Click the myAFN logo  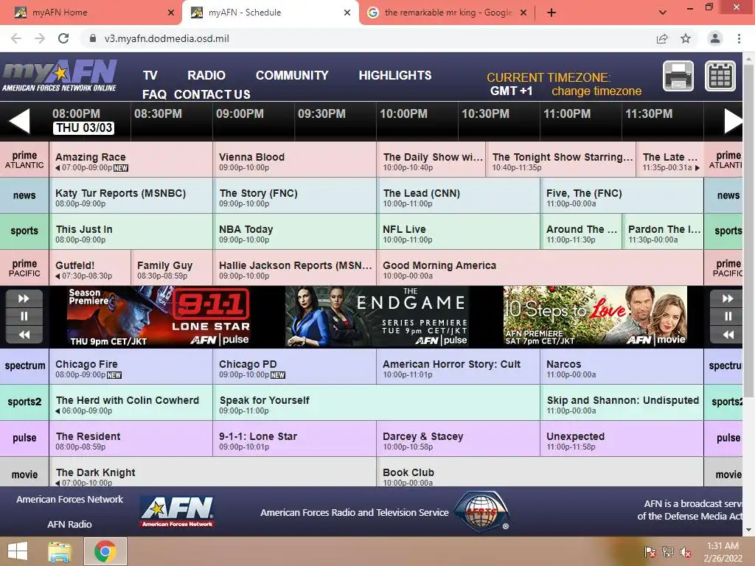point(60,76)
